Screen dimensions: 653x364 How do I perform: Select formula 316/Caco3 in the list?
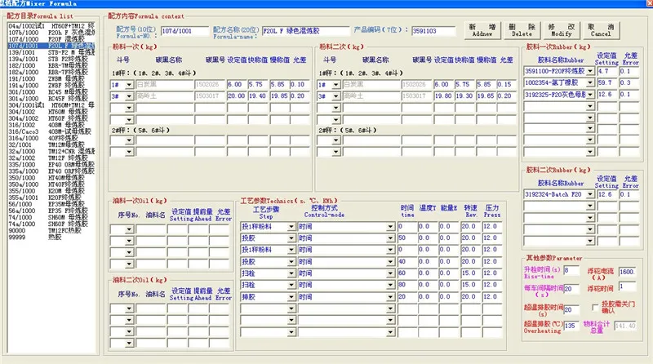(51, 131)
